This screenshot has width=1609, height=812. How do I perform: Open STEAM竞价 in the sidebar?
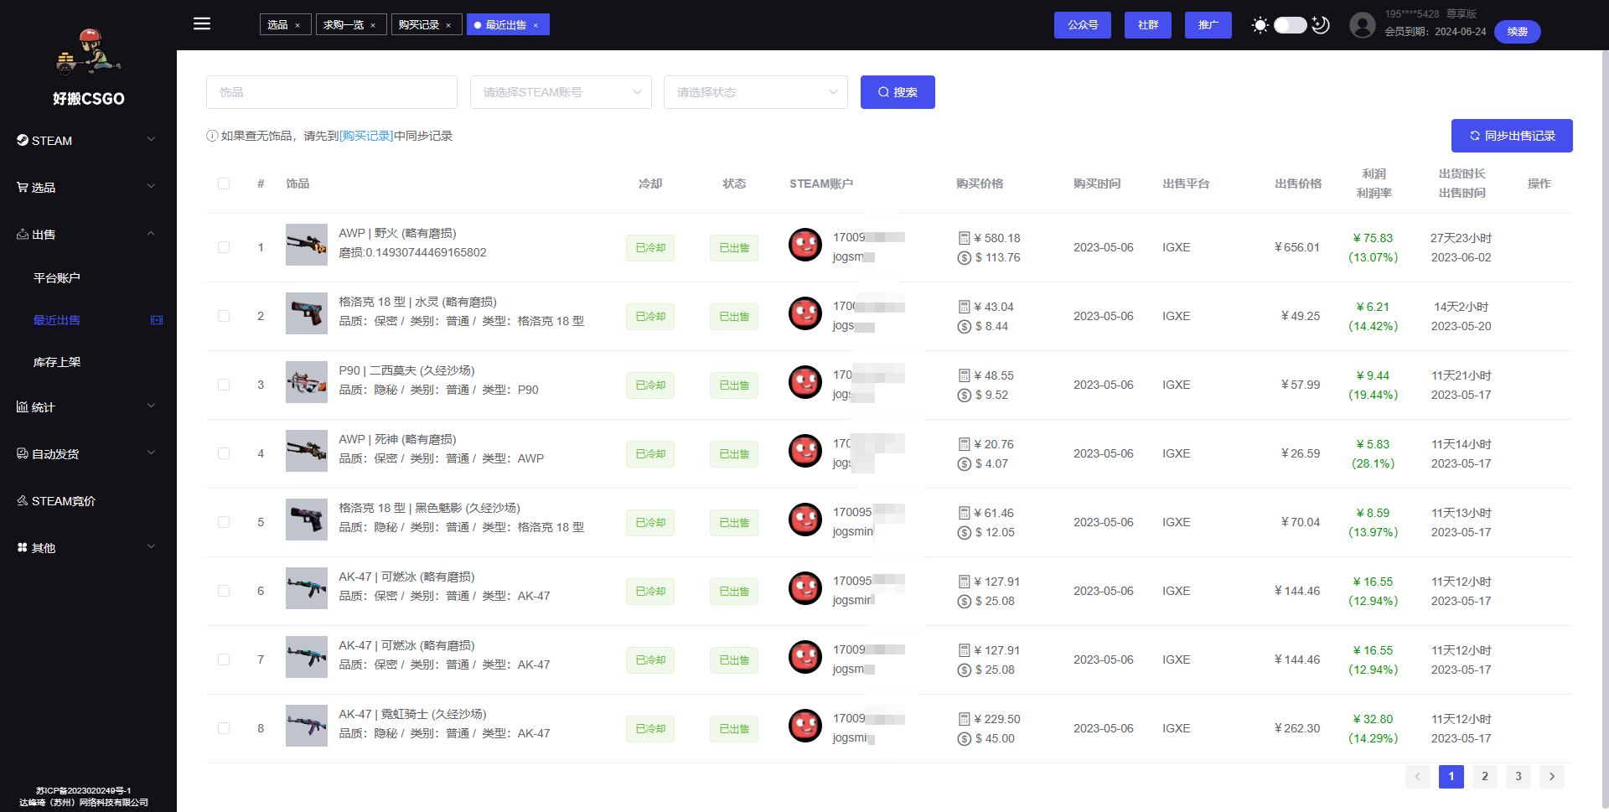[x=88, y=501]
